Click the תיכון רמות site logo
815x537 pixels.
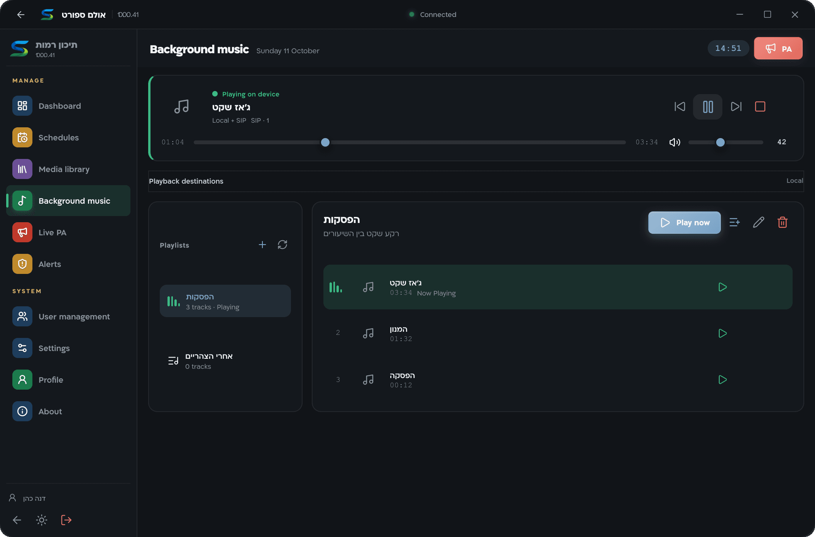(19, 49)
